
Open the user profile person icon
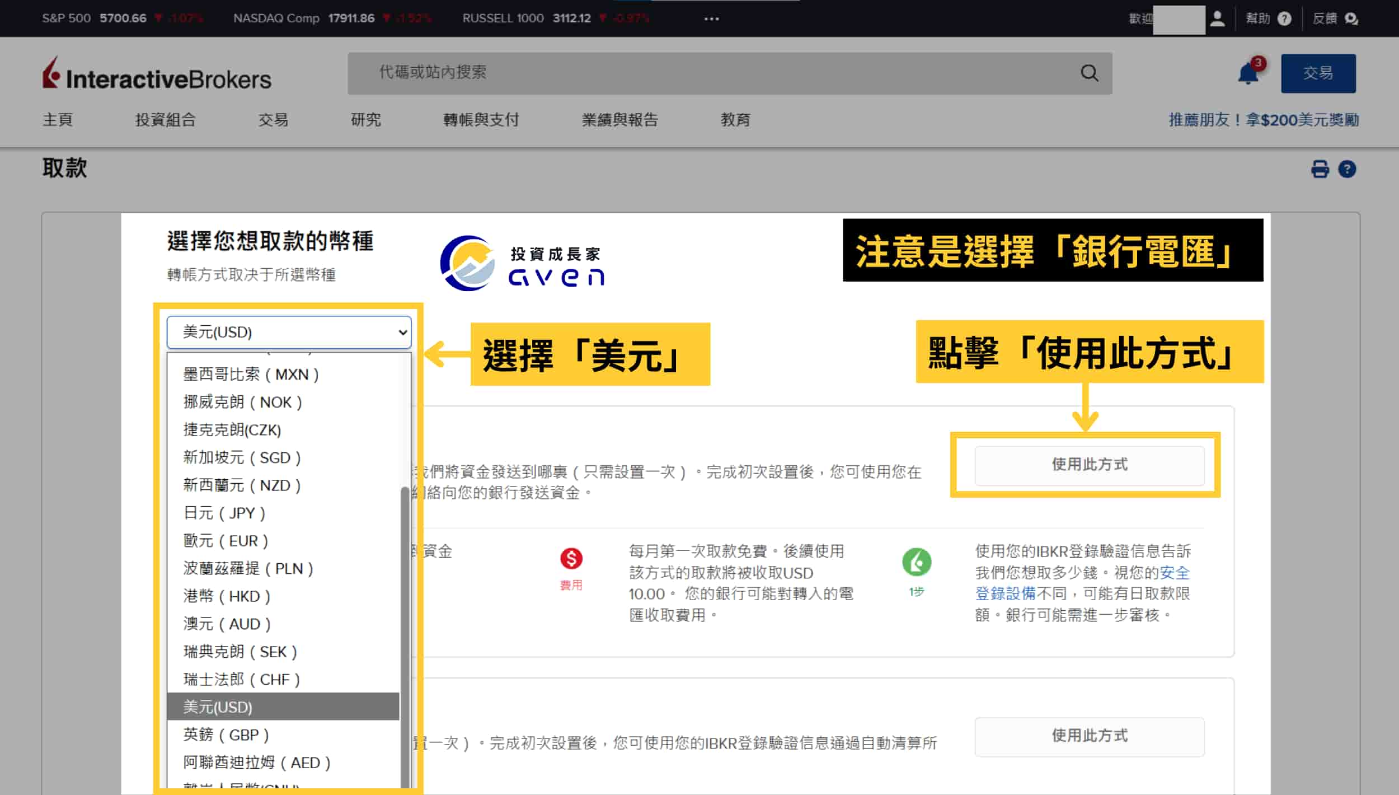point(1218,18)
